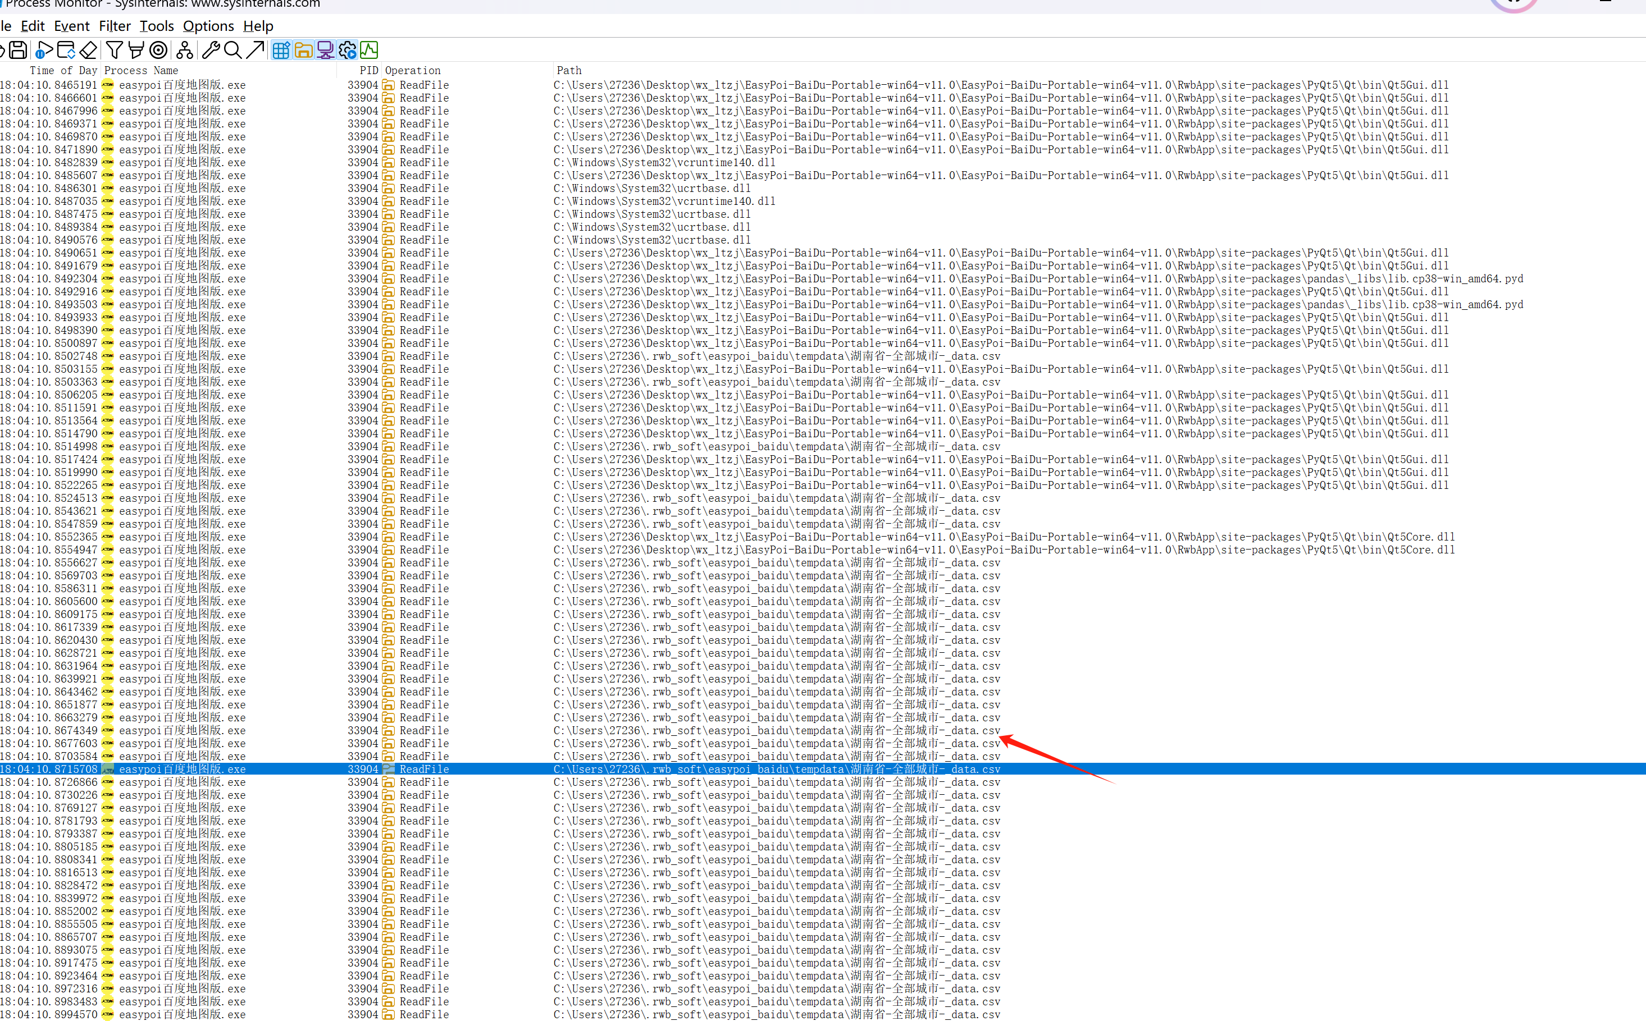Screen dimensions: 1646x1021
Task: Click the ReadFile operation at 18:04:10.8674349
Action: 424,731
